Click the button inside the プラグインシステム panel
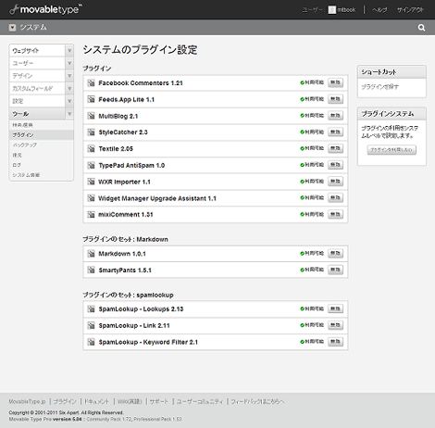Viewport: 435px width, 428px height. tap(391, 150)
